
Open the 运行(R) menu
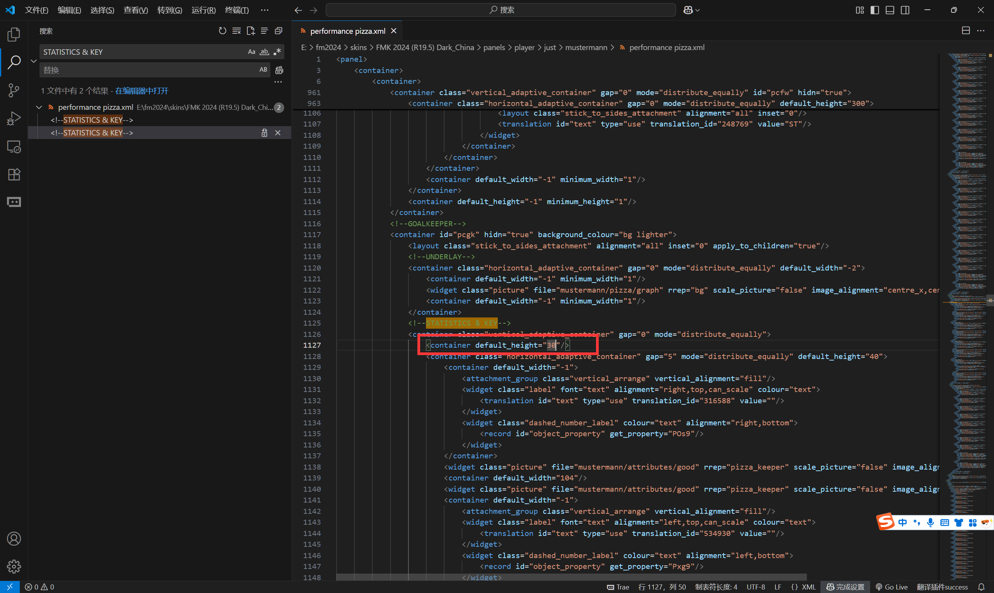click(203, 10)
